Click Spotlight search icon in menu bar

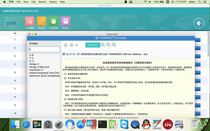point(199,2)
